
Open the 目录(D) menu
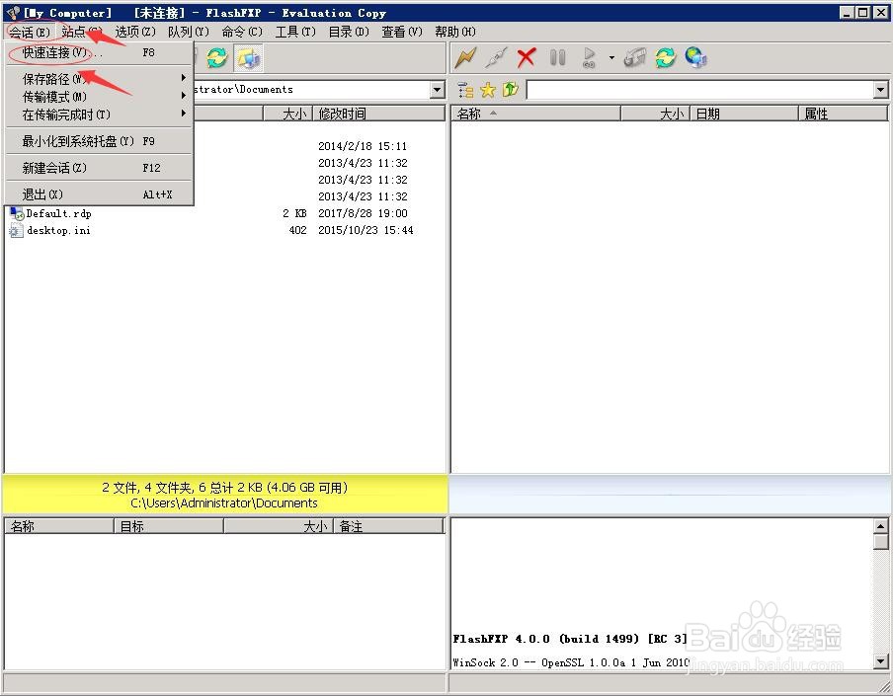[x=349, y=32]
